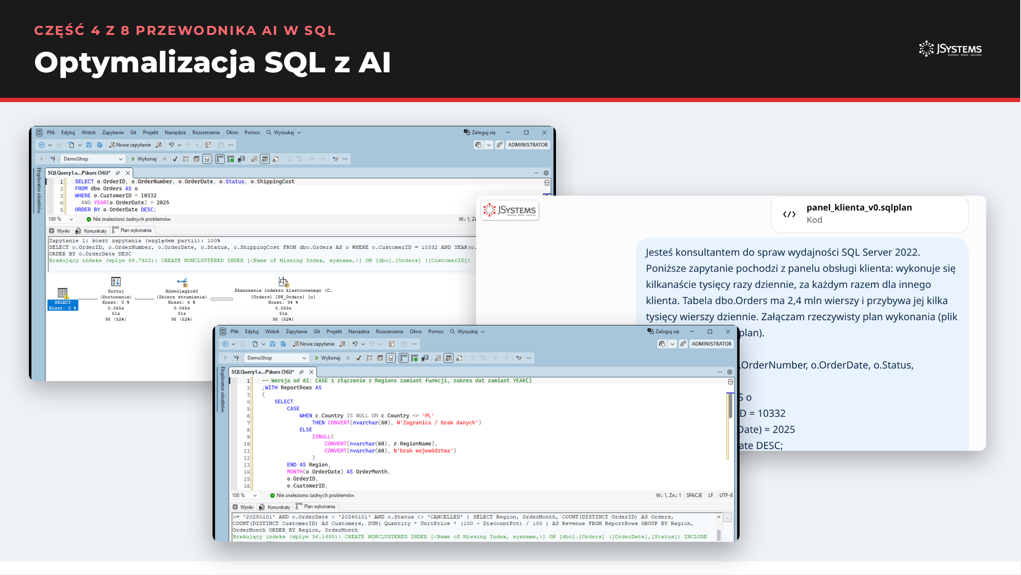Run query with Wykonaj in back window
This screenshot has width=1021, height=575.
(144, 159)
